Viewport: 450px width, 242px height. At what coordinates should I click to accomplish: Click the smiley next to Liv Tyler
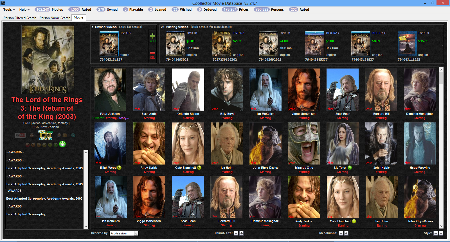point(350,168)
